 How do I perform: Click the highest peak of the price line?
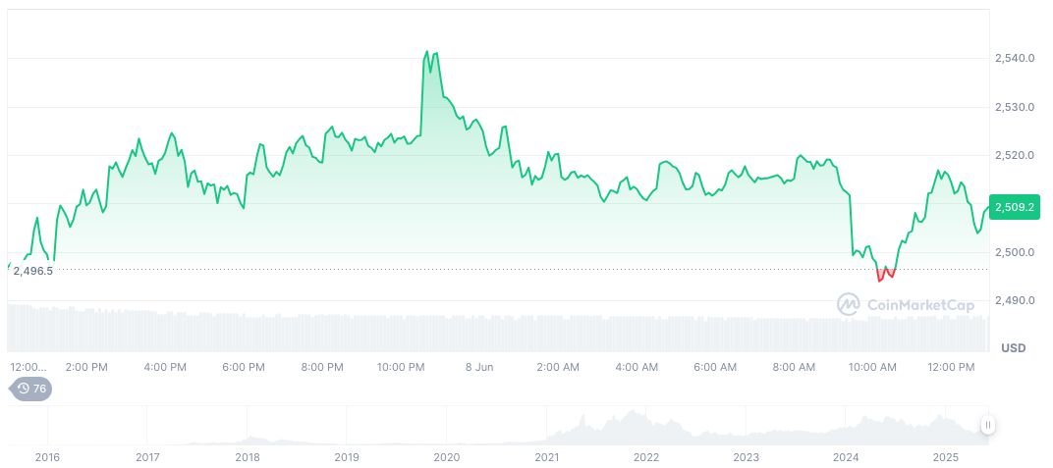427,52
